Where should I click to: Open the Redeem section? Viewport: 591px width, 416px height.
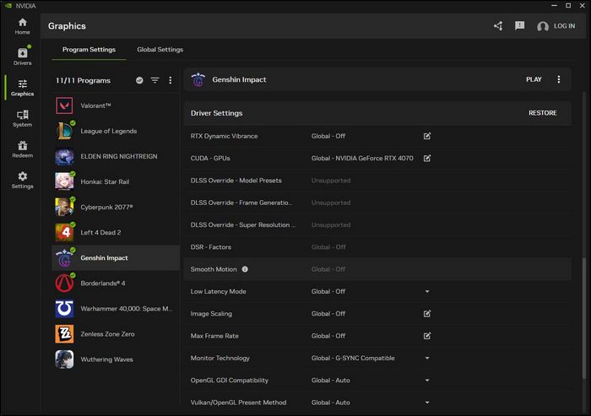tap(22, 149)
